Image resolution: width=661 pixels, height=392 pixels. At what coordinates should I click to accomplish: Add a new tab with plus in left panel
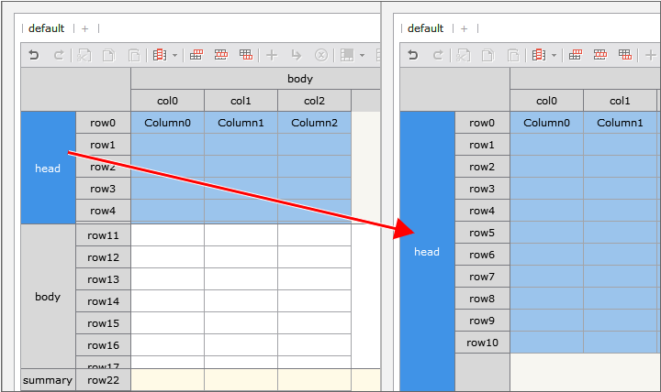[x=85, y=28]
